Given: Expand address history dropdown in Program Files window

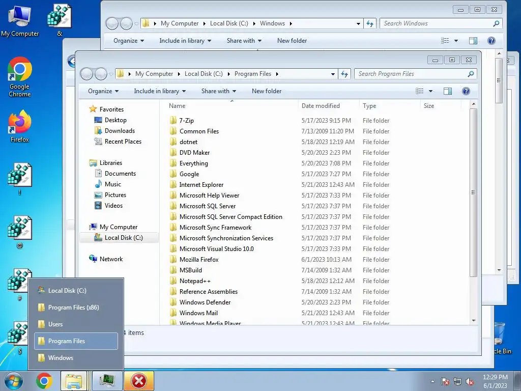Looking at the screenshot, I should point(333,74).
